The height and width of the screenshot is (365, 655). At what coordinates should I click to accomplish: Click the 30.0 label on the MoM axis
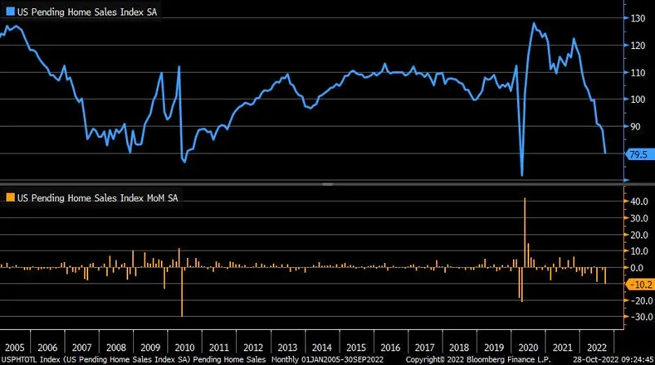coord(639,218)
